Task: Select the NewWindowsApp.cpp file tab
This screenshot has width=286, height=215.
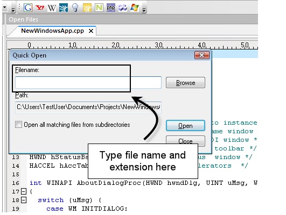Action: click(53, 31)
